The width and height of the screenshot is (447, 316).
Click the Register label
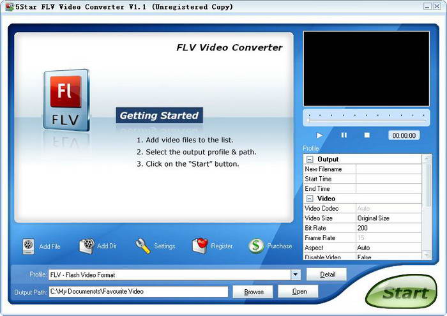point(222,246)
